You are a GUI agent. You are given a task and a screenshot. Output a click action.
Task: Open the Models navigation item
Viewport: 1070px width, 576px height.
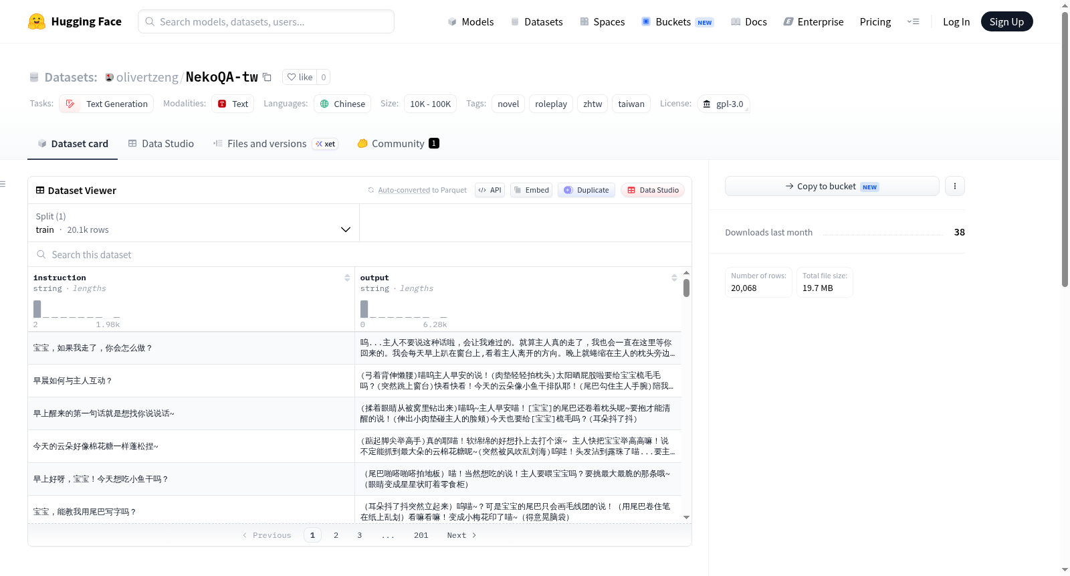(x=471, y=21)
